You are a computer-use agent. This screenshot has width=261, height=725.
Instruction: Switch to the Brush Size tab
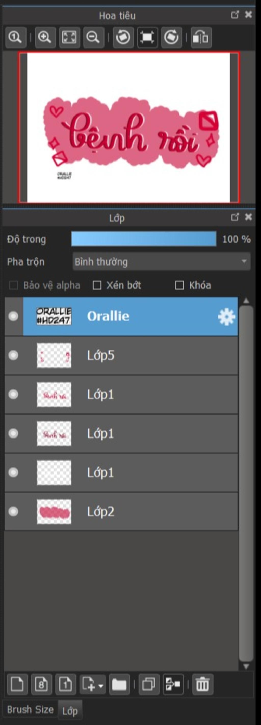30,709
